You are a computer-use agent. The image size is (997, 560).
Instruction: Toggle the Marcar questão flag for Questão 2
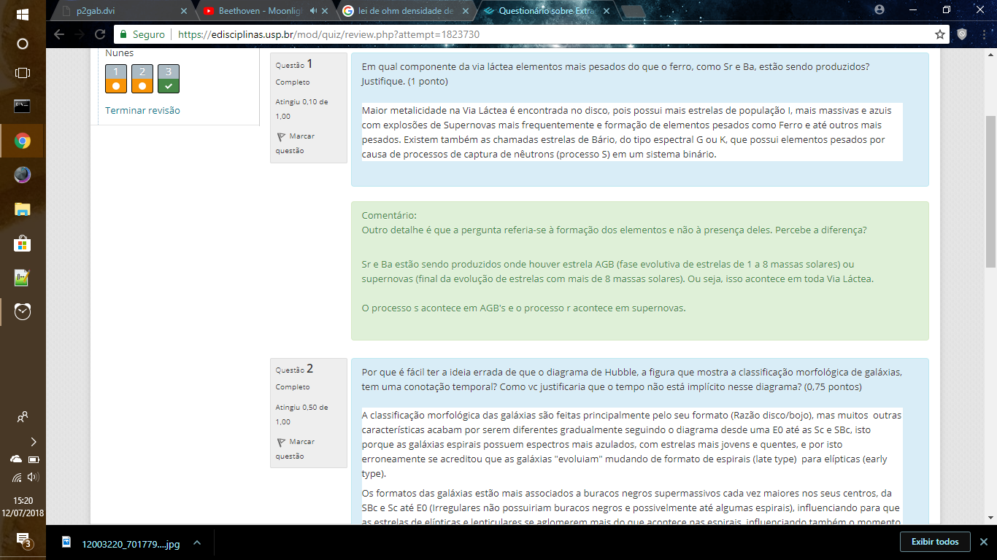tap(281, 442)
